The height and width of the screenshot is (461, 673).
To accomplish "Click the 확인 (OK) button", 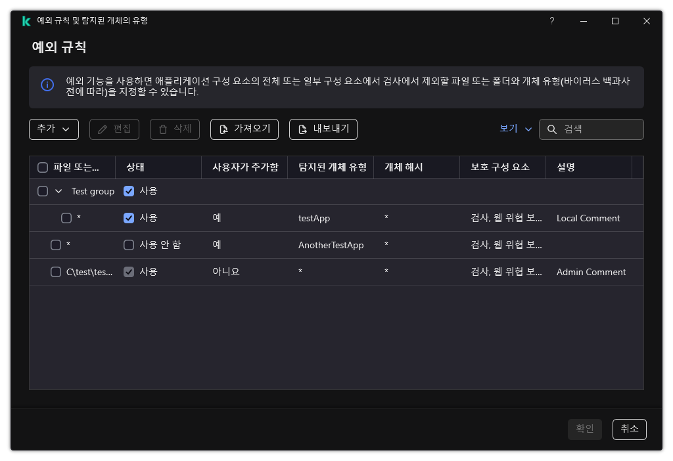I will click(x=584, y=429).
